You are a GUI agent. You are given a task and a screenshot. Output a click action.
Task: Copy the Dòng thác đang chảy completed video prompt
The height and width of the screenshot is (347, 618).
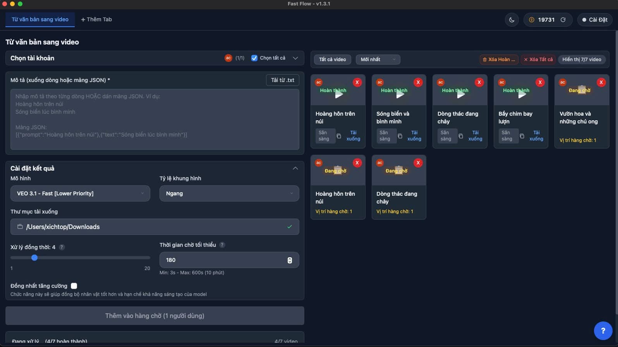[x=461, y=136]
